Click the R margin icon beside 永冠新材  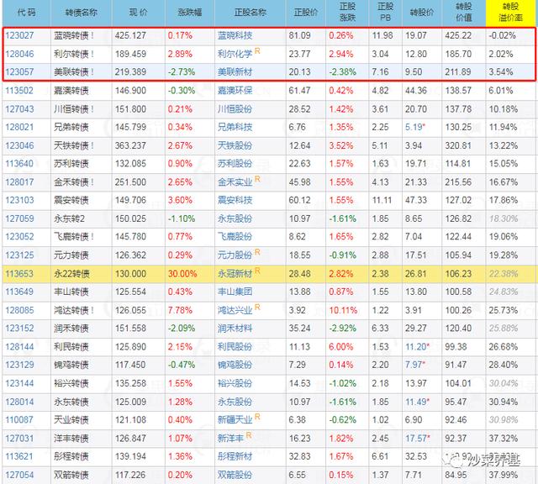[x=257, y=271]
